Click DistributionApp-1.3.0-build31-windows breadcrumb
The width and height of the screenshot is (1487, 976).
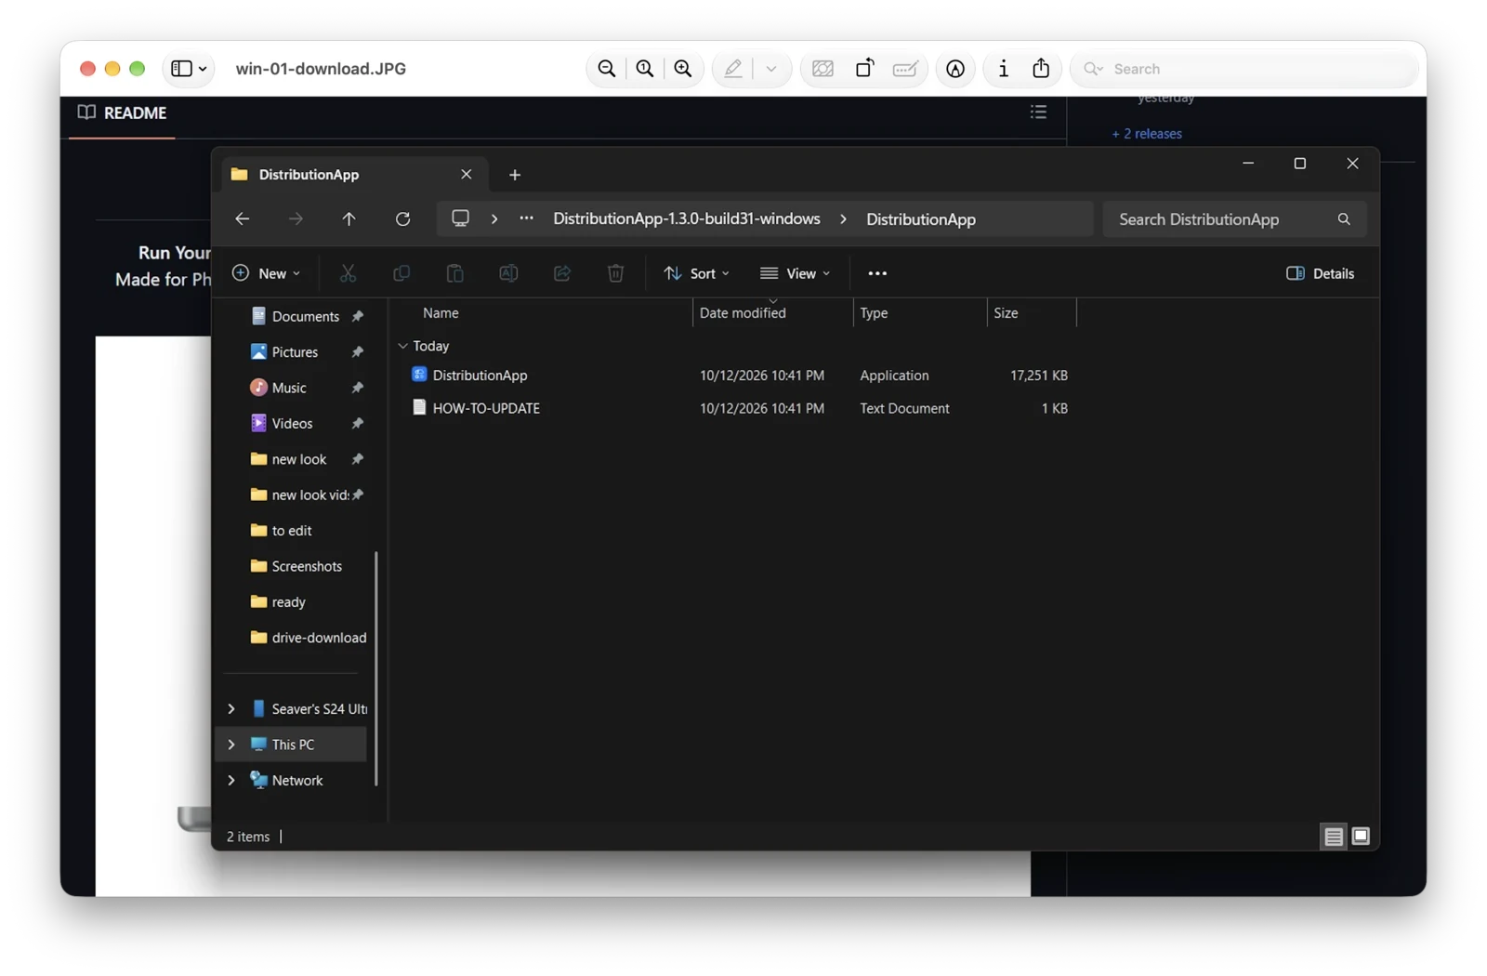click(x=687, y=219)
